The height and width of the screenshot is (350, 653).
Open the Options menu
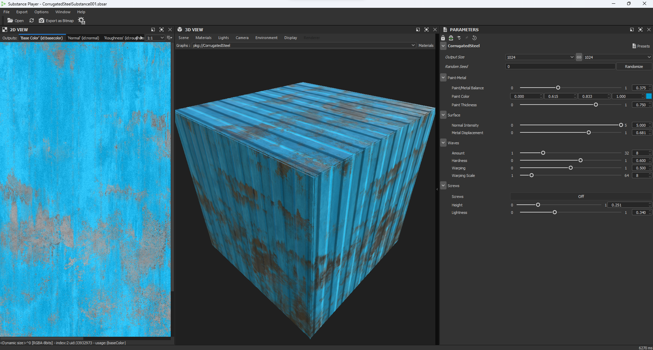pyautogui.click(x=41, y=12)
